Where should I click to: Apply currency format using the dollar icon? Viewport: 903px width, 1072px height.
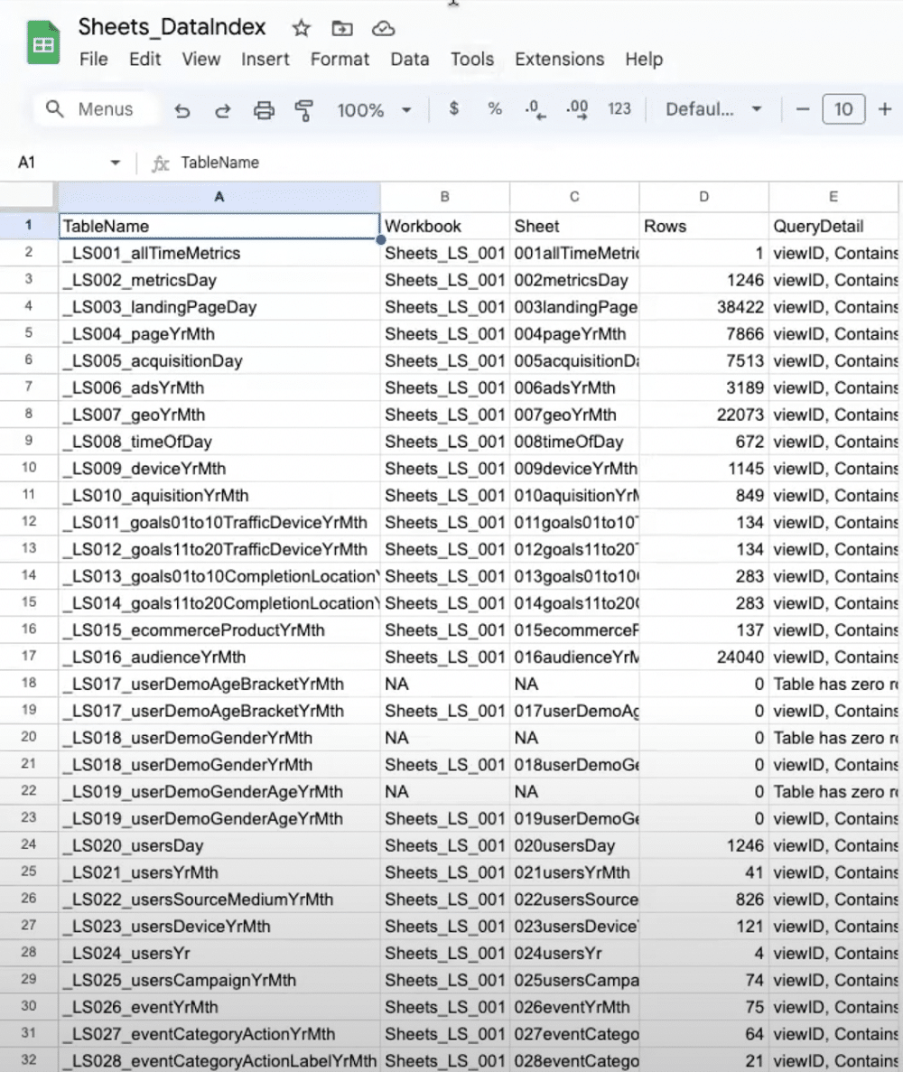click(x=452, y=109)
